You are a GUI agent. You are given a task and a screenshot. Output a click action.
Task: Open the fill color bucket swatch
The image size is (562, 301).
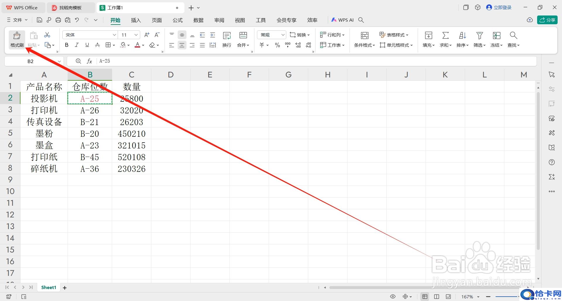pyautogui.click(x=123, y=45)
